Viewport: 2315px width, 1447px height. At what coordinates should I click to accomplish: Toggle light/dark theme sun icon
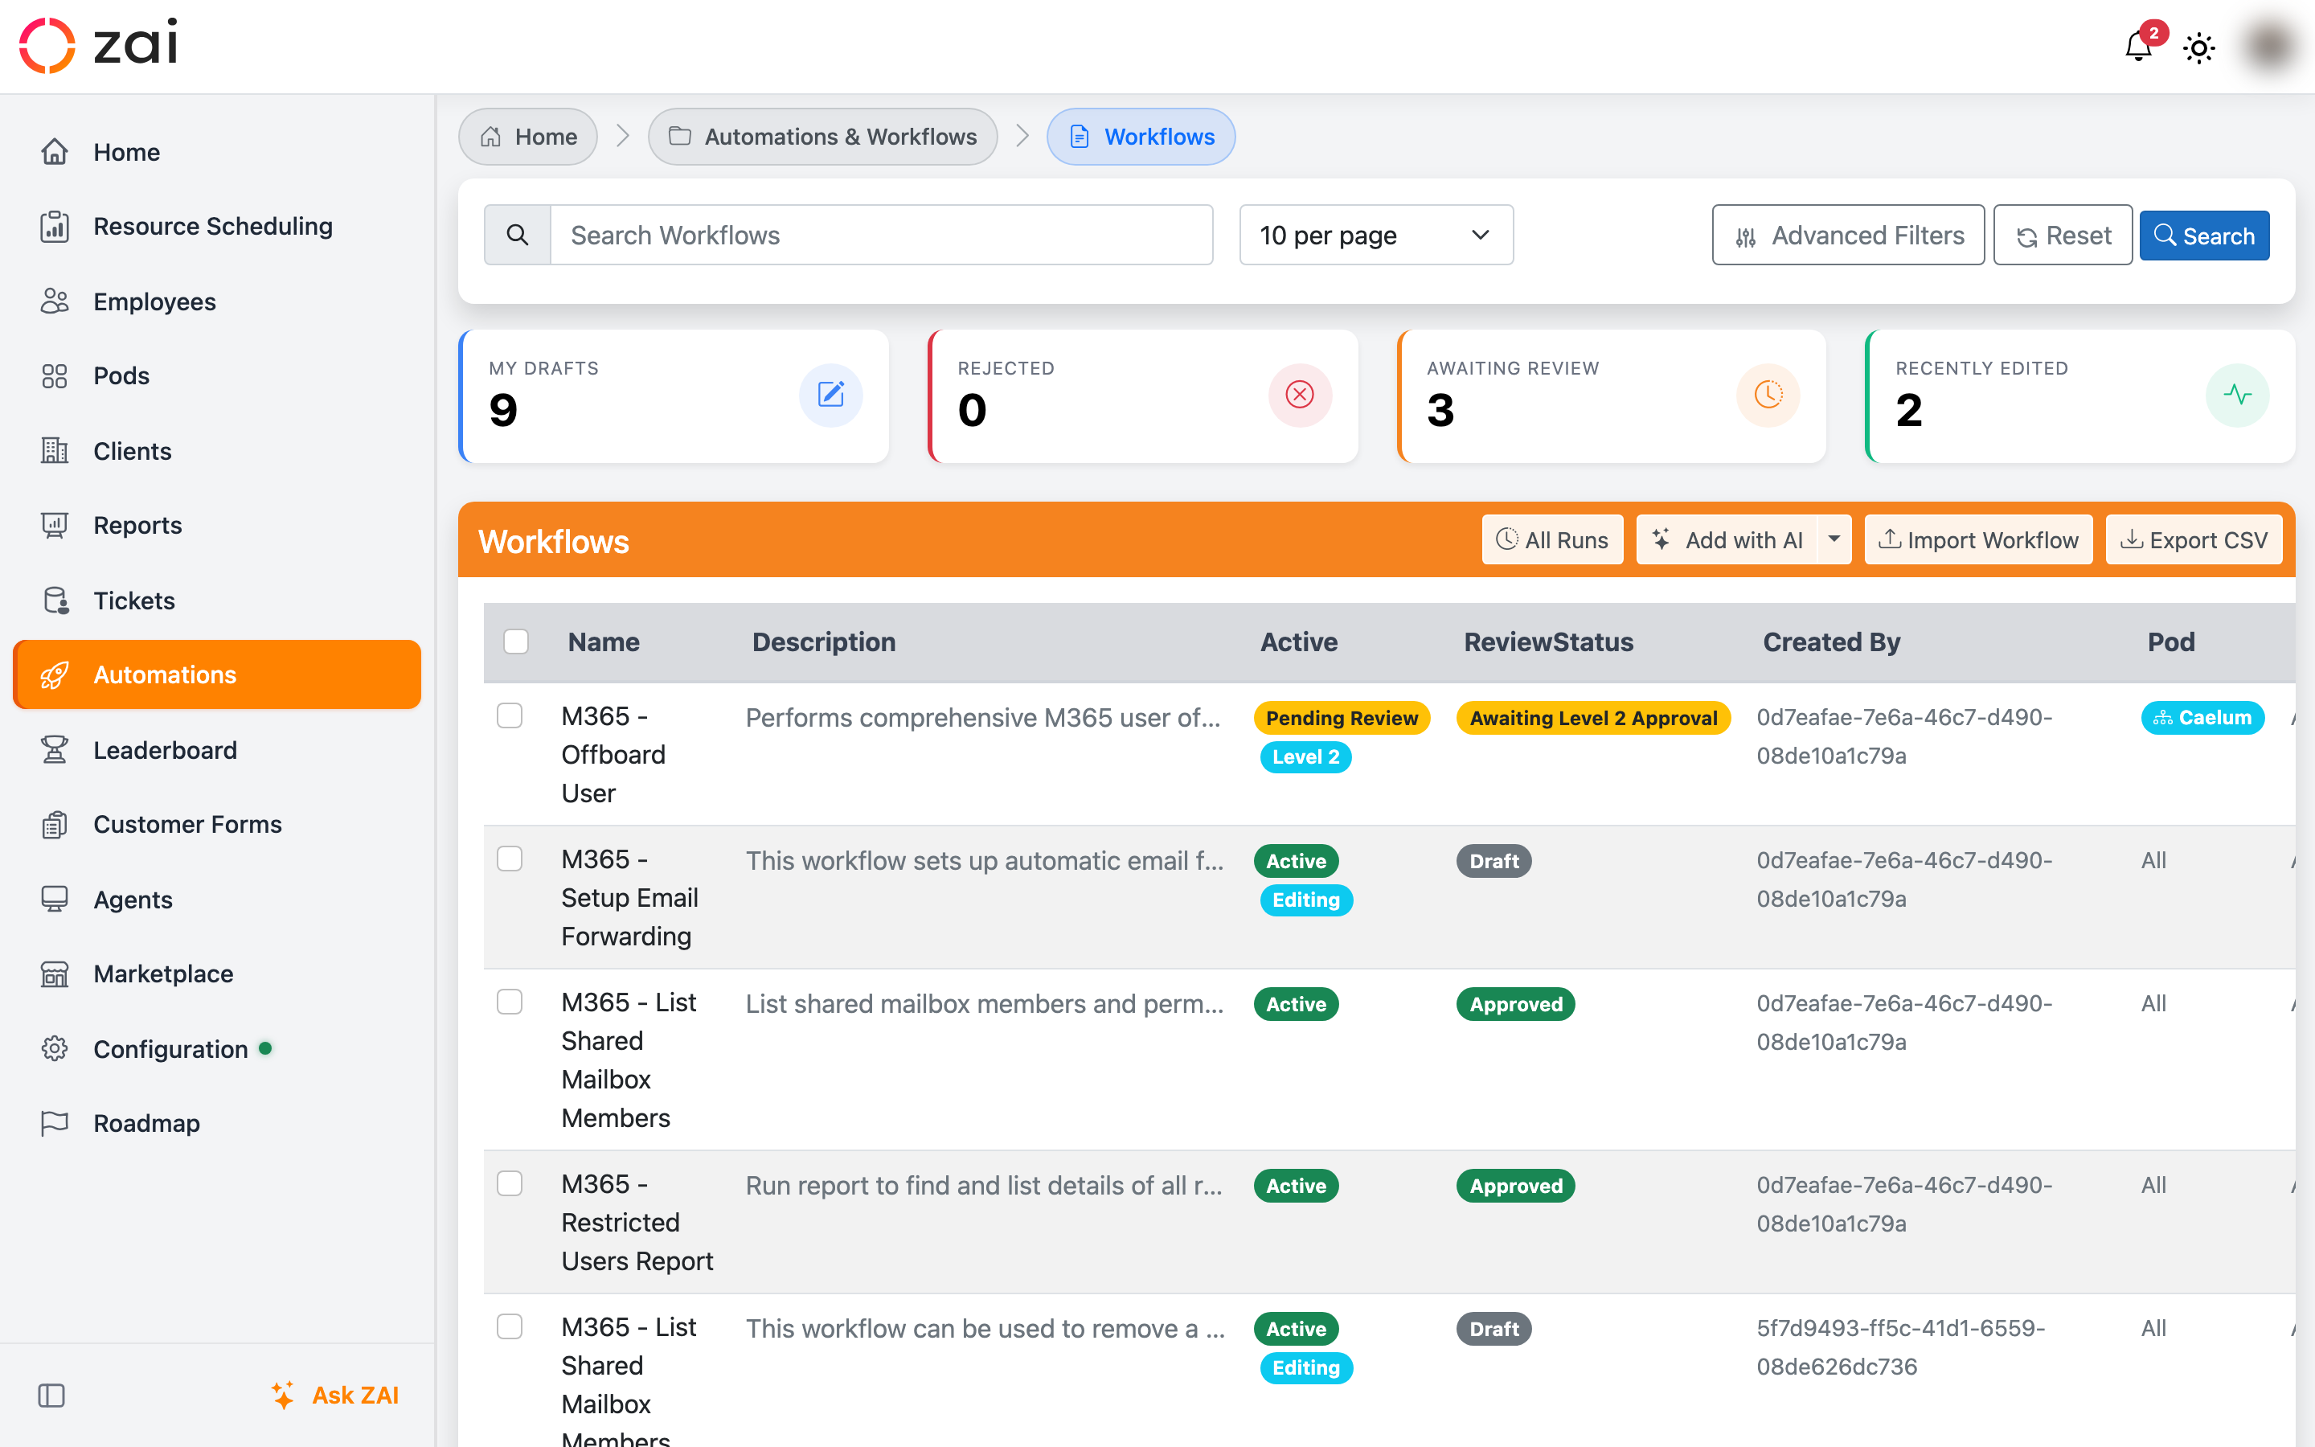2198,48
